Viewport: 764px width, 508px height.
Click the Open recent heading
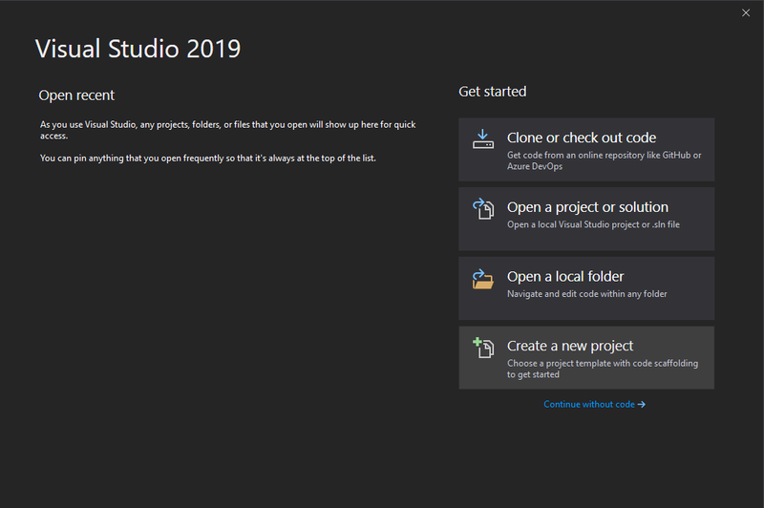[x=76, y=95]
